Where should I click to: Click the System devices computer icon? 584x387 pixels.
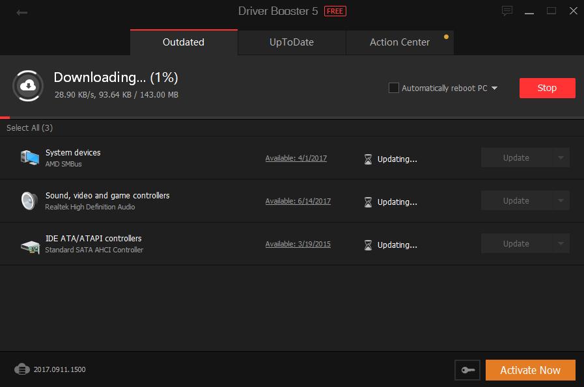tap(30, 158)
